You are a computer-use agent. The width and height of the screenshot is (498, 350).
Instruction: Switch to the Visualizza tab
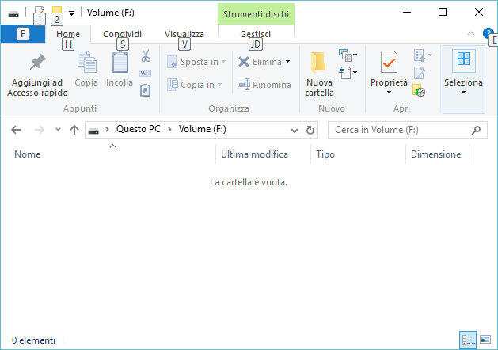(184, 34)
